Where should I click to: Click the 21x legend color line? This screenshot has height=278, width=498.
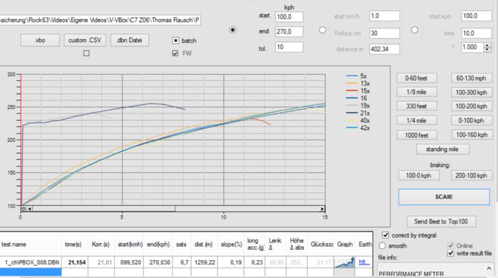pyautogui.click(x=353, y=113)
